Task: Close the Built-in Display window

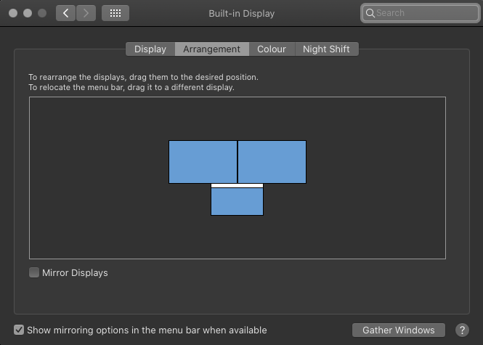Action: [x=14, y=13]
